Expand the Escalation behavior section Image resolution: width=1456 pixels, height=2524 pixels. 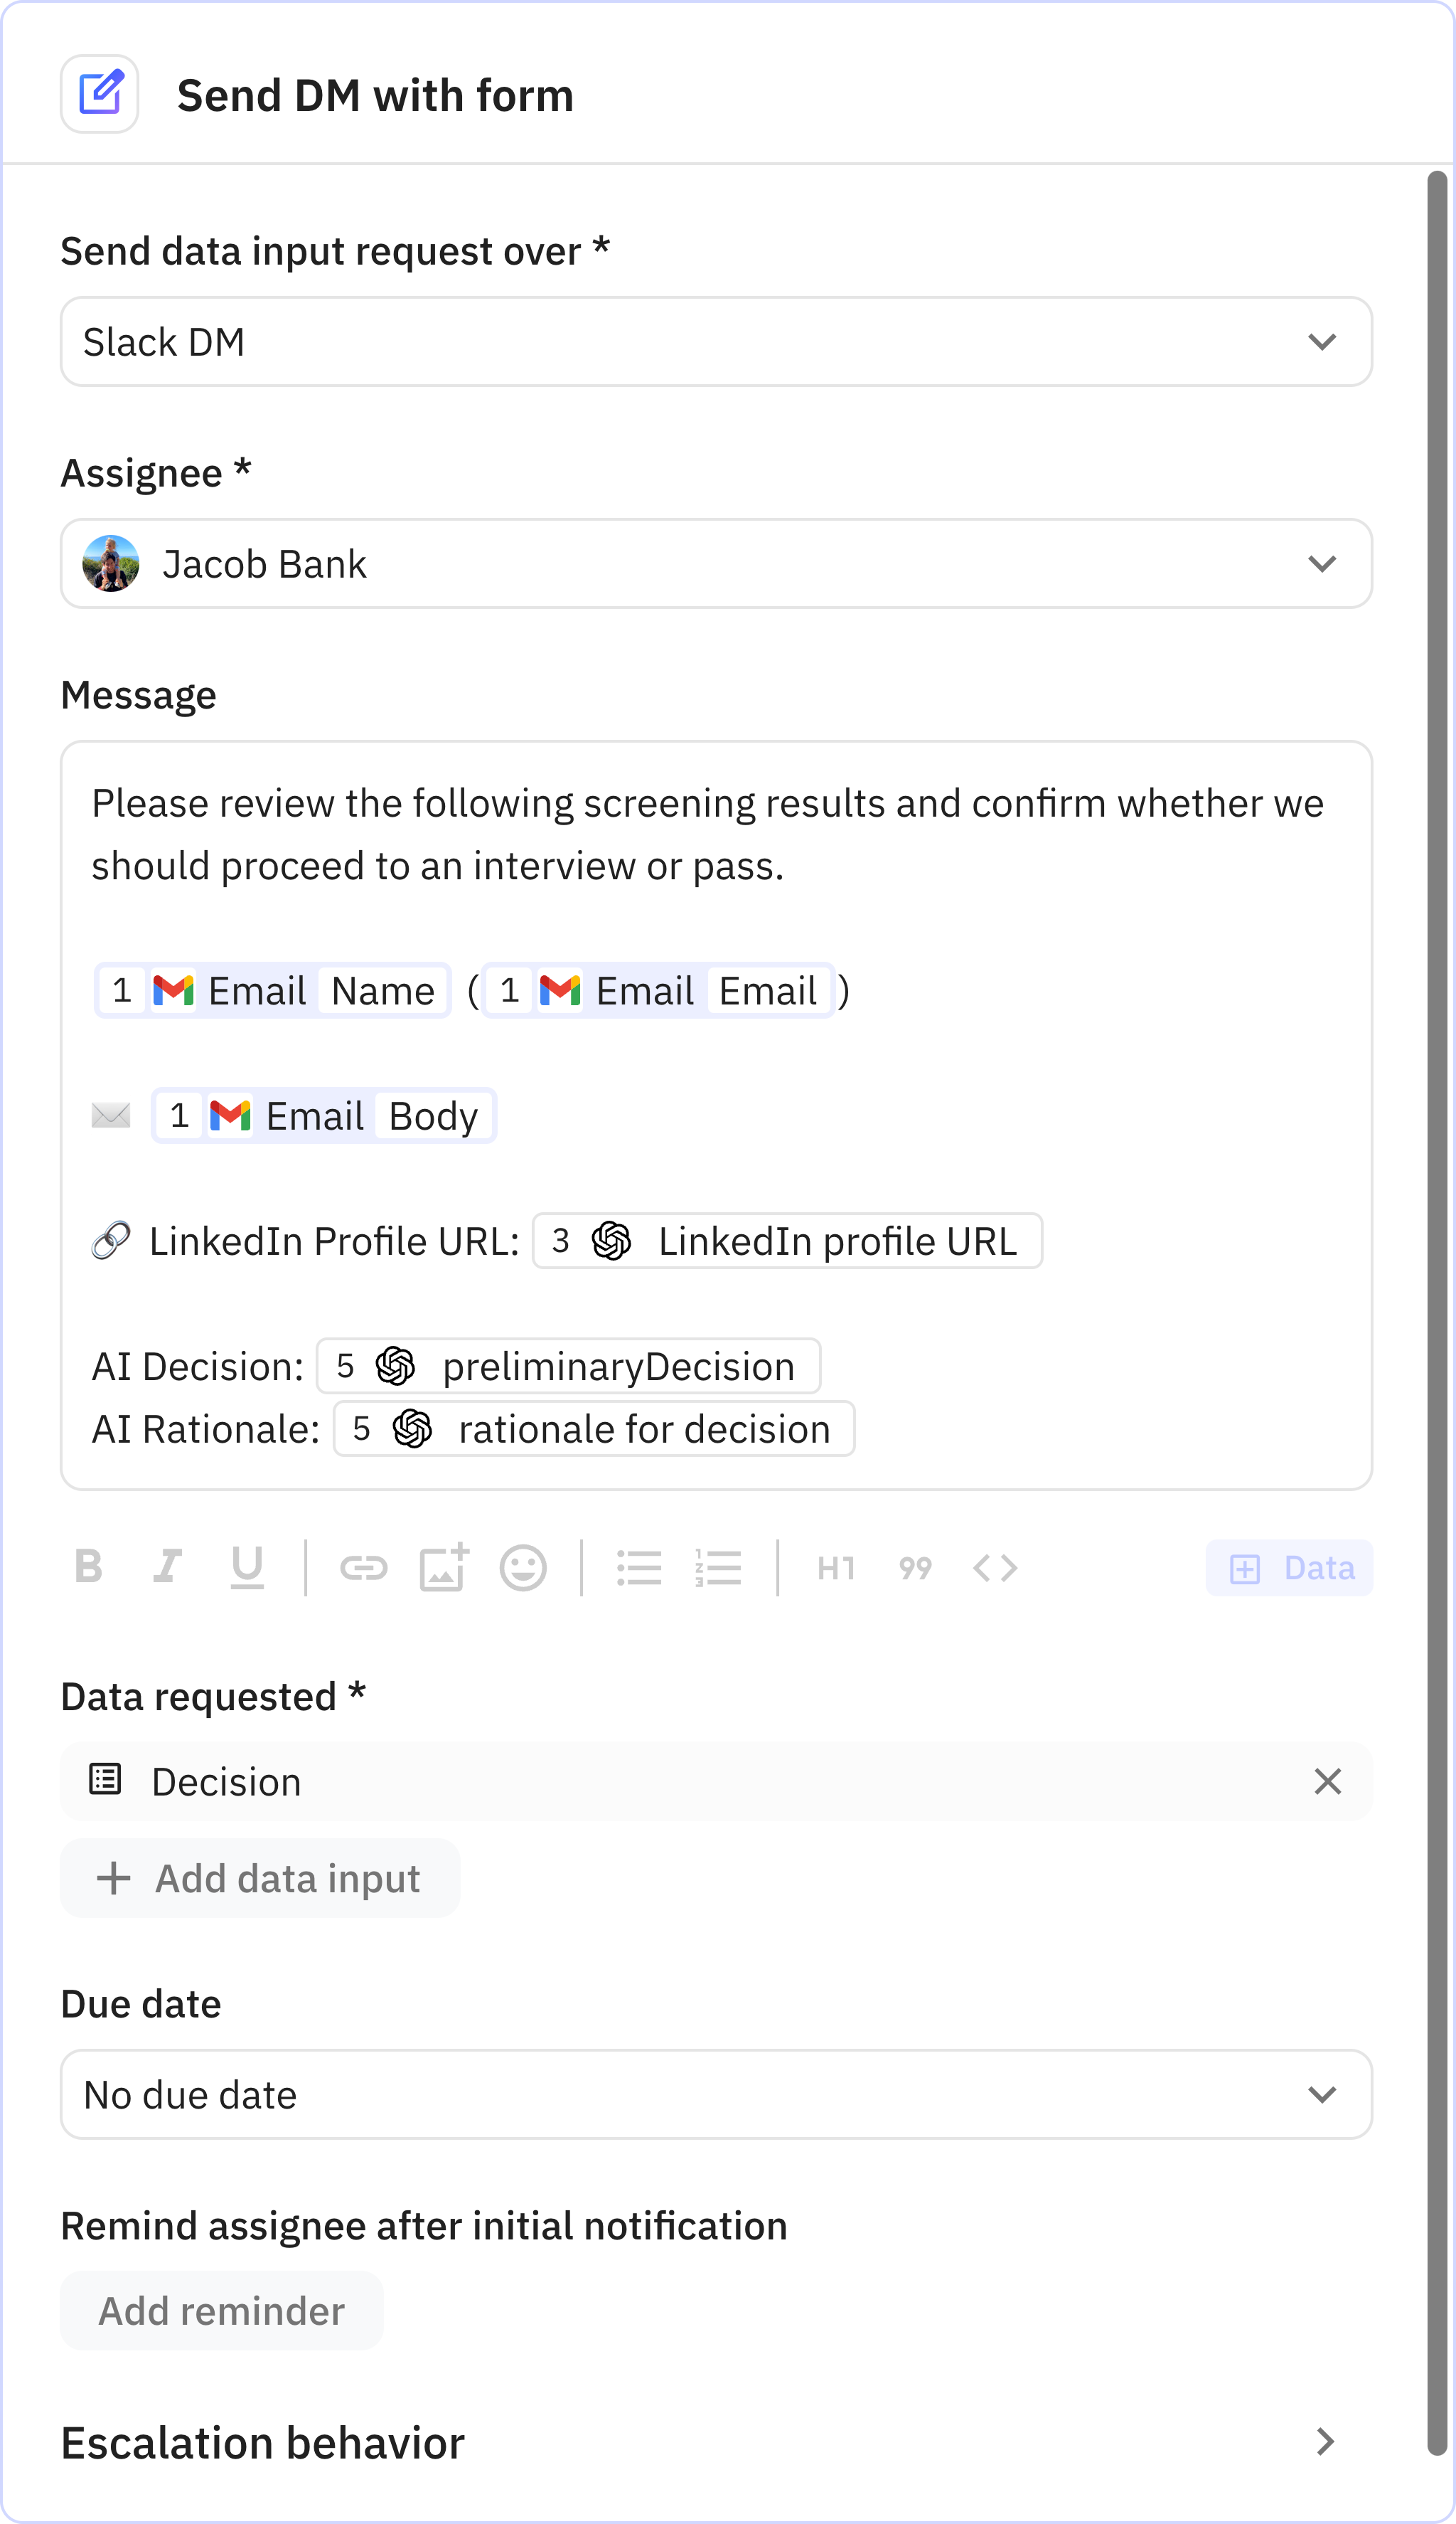1325,2442
